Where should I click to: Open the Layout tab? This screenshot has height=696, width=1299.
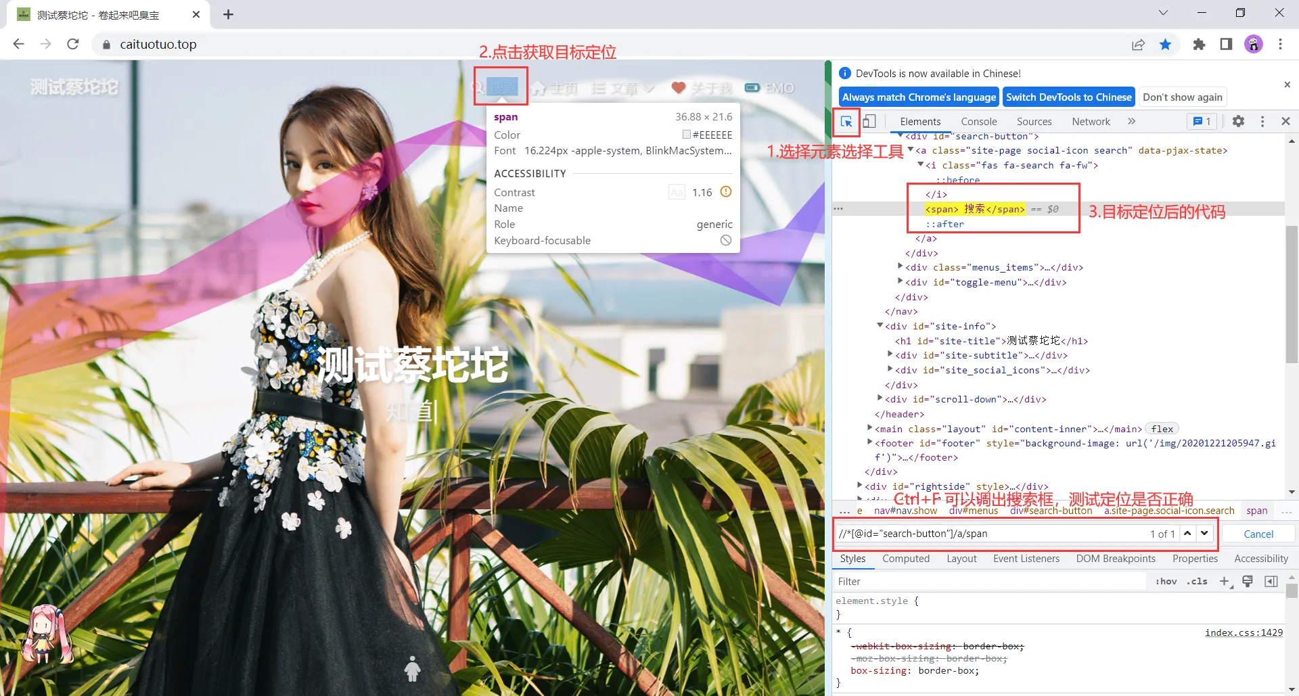tap(961, 559)
